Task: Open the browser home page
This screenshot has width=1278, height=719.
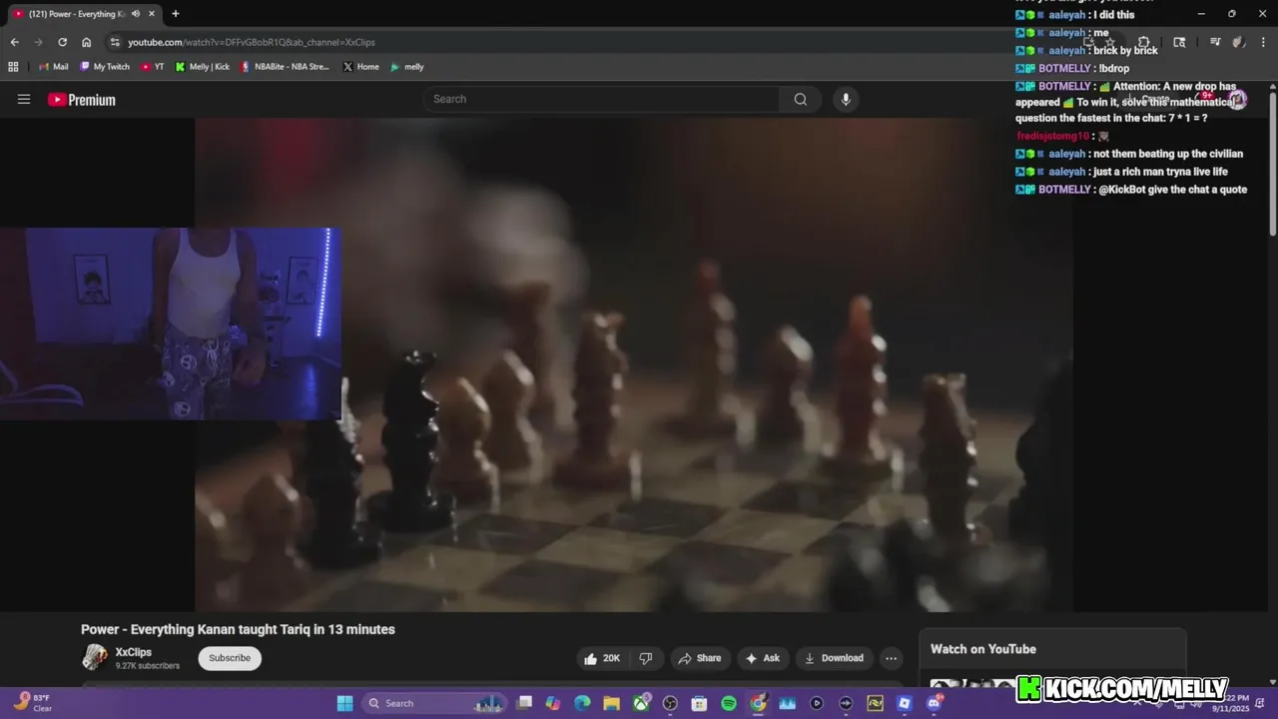Action: point(87,42)
